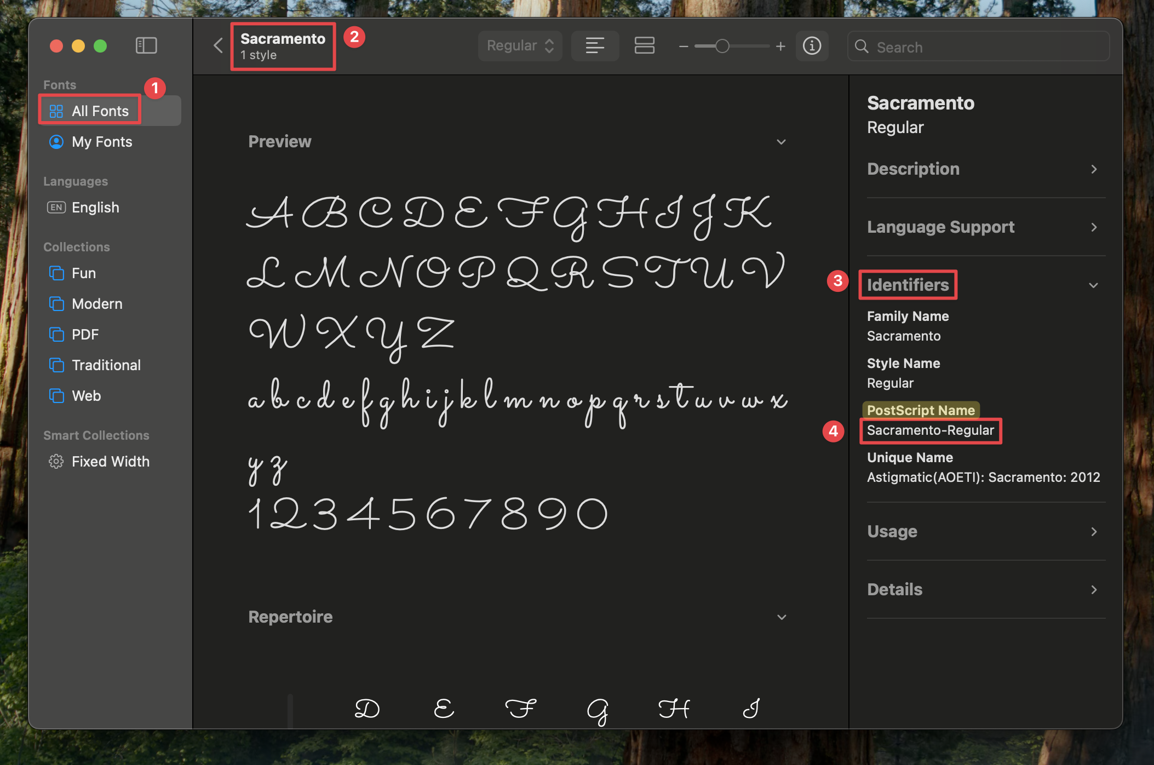Select My Fonts in the sidebar

[x=102, y=141]
